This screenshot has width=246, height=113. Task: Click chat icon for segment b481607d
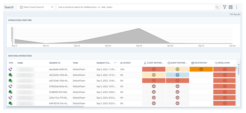[10, 103]
